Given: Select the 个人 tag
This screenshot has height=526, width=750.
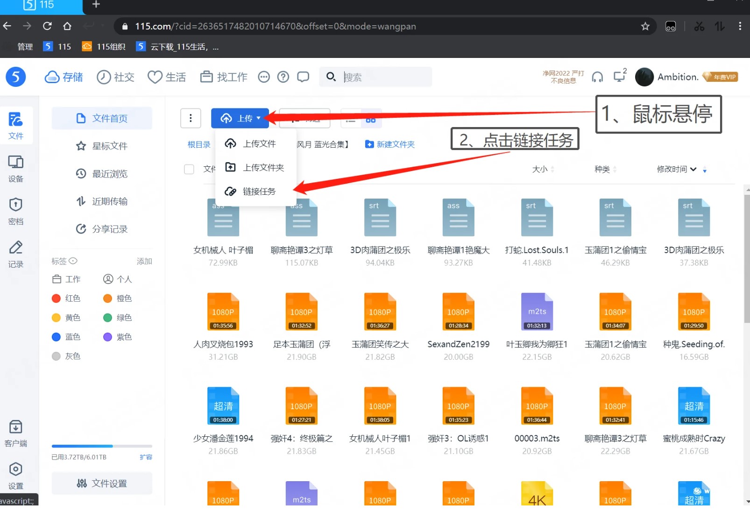Looking at the screenshot, I should (118, 279).
